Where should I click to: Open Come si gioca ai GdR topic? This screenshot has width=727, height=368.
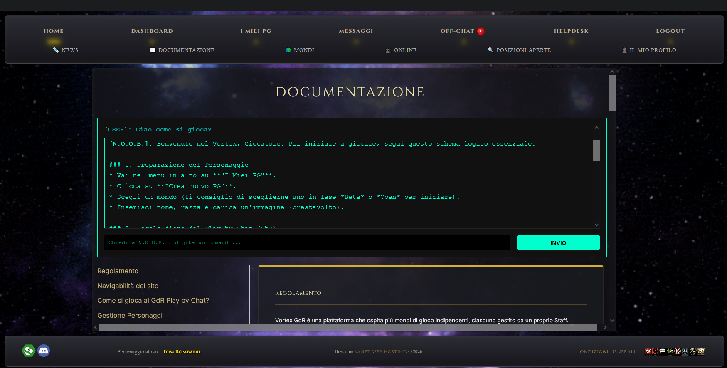pos(153,300)
